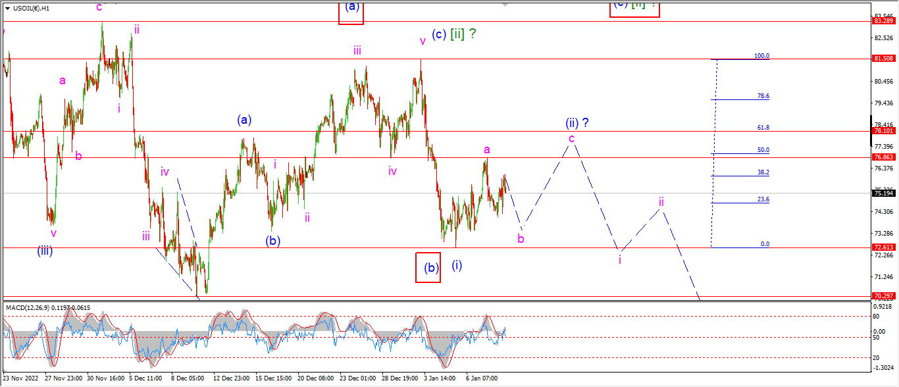Click the 6 Jan 07:00 time axis label
The width and height of the screenshot is (899, 387).
click(482, 378)
